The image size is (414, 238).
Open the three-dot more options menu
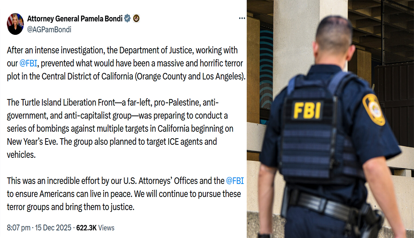(242, 19)
